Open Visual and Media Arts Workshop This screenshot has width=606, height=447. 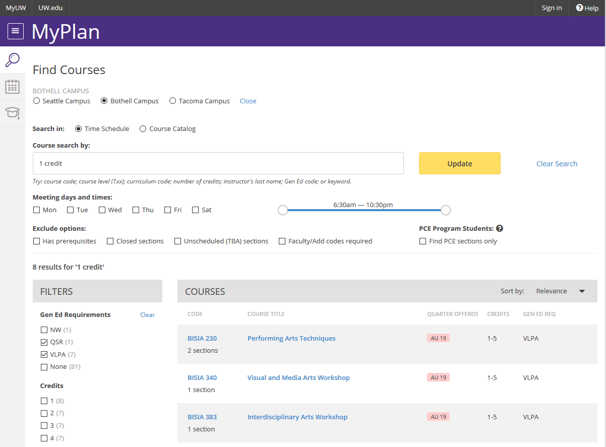pyautogui.click(x=298, y=378)
